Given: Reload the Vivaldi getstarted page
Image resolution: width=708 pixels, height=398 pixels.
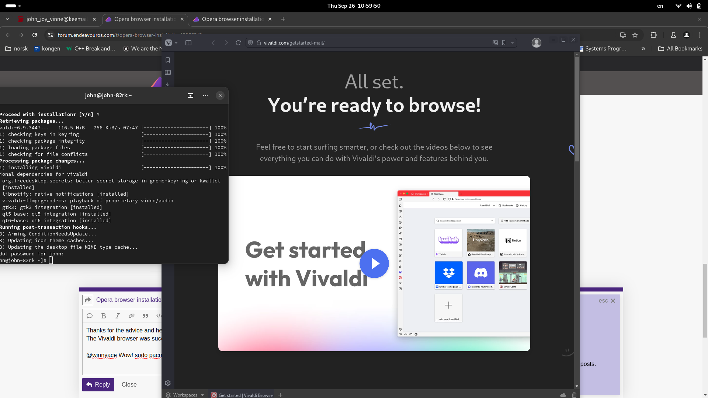Looking at the screenshot, I should (x=239, y=43).
